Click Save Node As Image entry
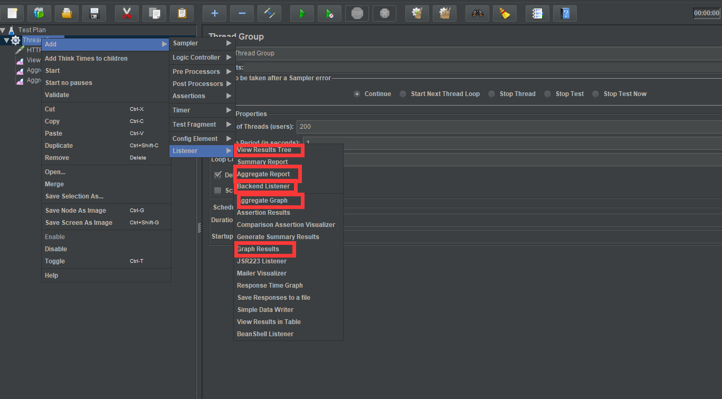This screenshot has height=399, width=722. pyautogui.click(x=106, y=211)
